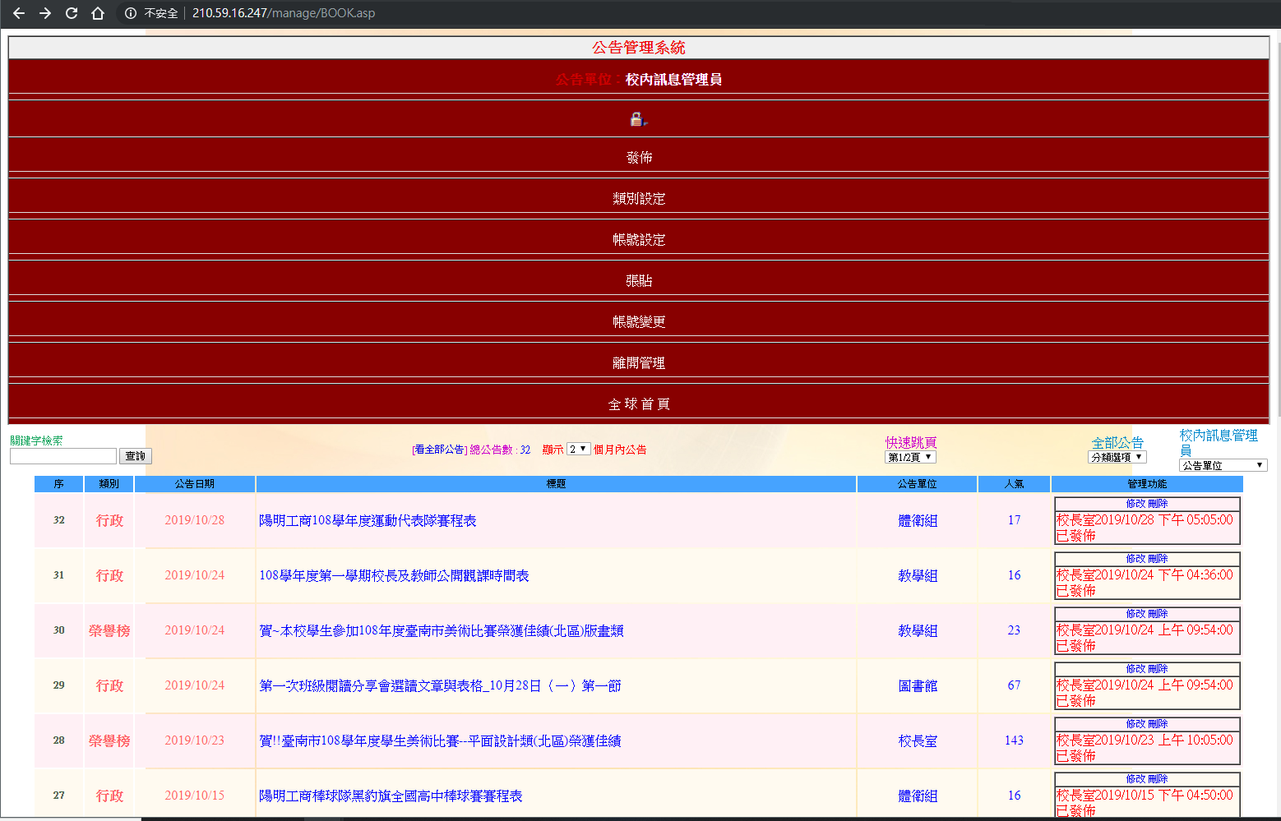Click popularity count 143
1281x821 pixels.
point(1014,740)
